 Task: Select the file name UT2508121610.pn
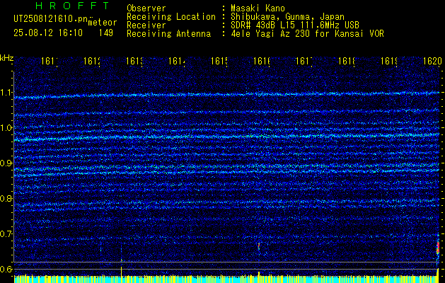(x=50, y=18)
